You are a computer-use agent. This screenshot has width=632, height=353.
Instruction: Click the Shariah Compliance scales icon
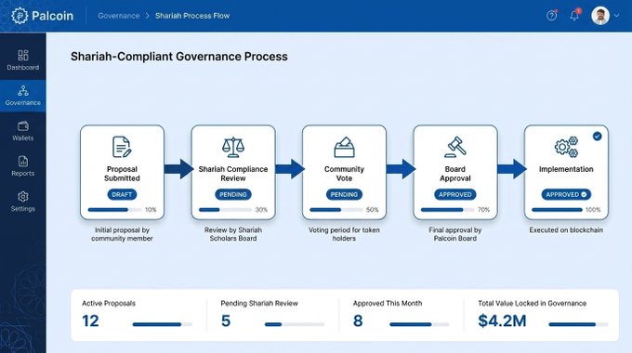(233, 147)
